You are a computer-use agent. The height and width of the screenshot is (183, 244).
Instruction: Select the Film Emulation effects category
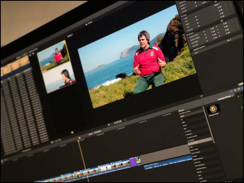pos(200,165)
